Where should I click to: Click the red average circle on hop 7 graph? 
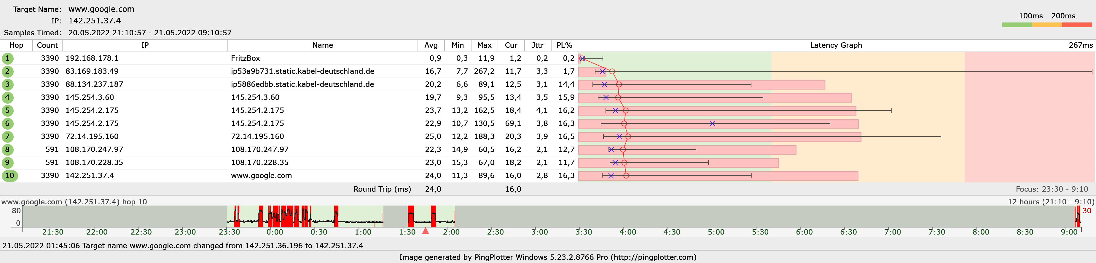[x=628, y=136]
